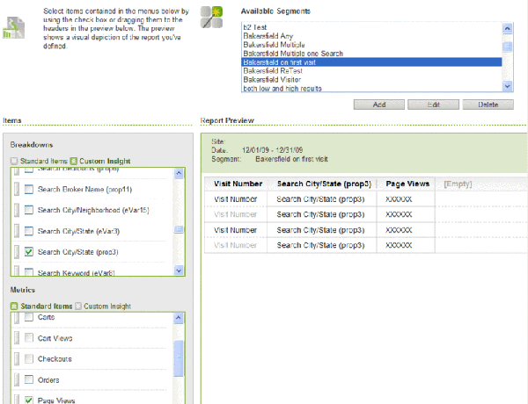This screenshot has width=528, height=404.
Task: Check the Cart Views metric box
Action: pyautogui.click(x=29, y=338)
